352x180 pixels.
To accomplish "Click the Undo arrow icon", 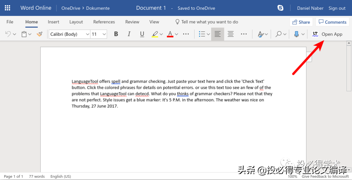I will click(8, 34).
